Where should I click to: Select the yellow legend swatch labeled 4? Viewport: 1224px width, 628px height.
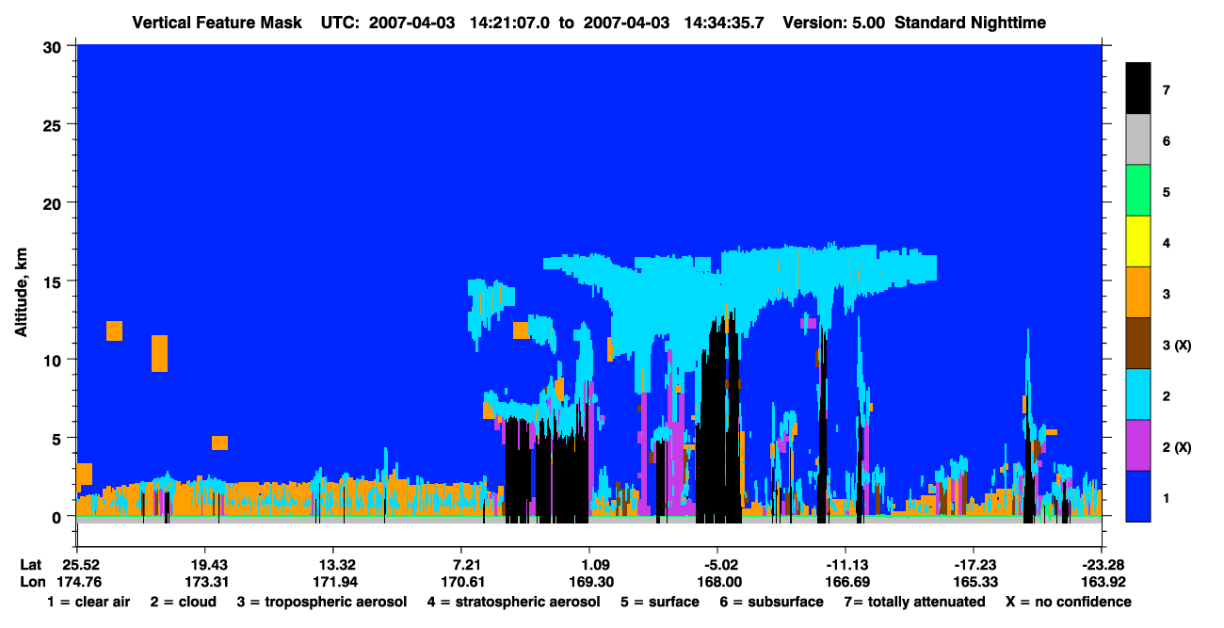(1138, 242)
